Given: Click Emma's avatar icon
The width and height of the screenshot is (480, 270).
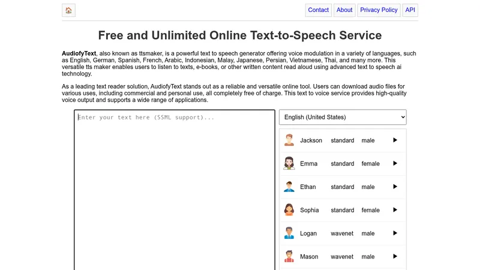Looking at the screenshot, I should coord(289,163).
